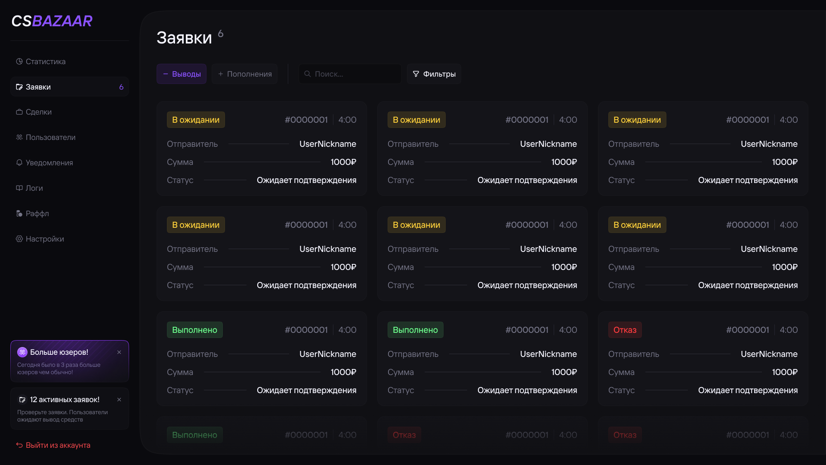This screenshot has height=465, width=826.
Task: Click the Сделки briefcase icon
Action: [19, 112]
